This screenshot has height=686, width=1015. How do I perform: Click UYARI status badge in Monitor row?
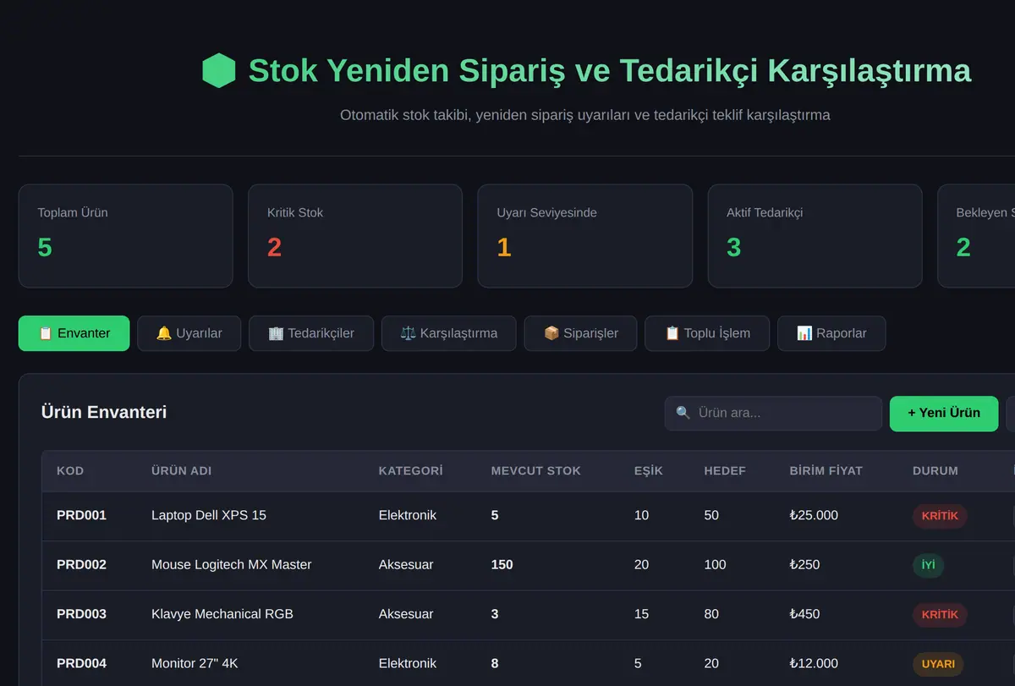[x=938, y=665]
